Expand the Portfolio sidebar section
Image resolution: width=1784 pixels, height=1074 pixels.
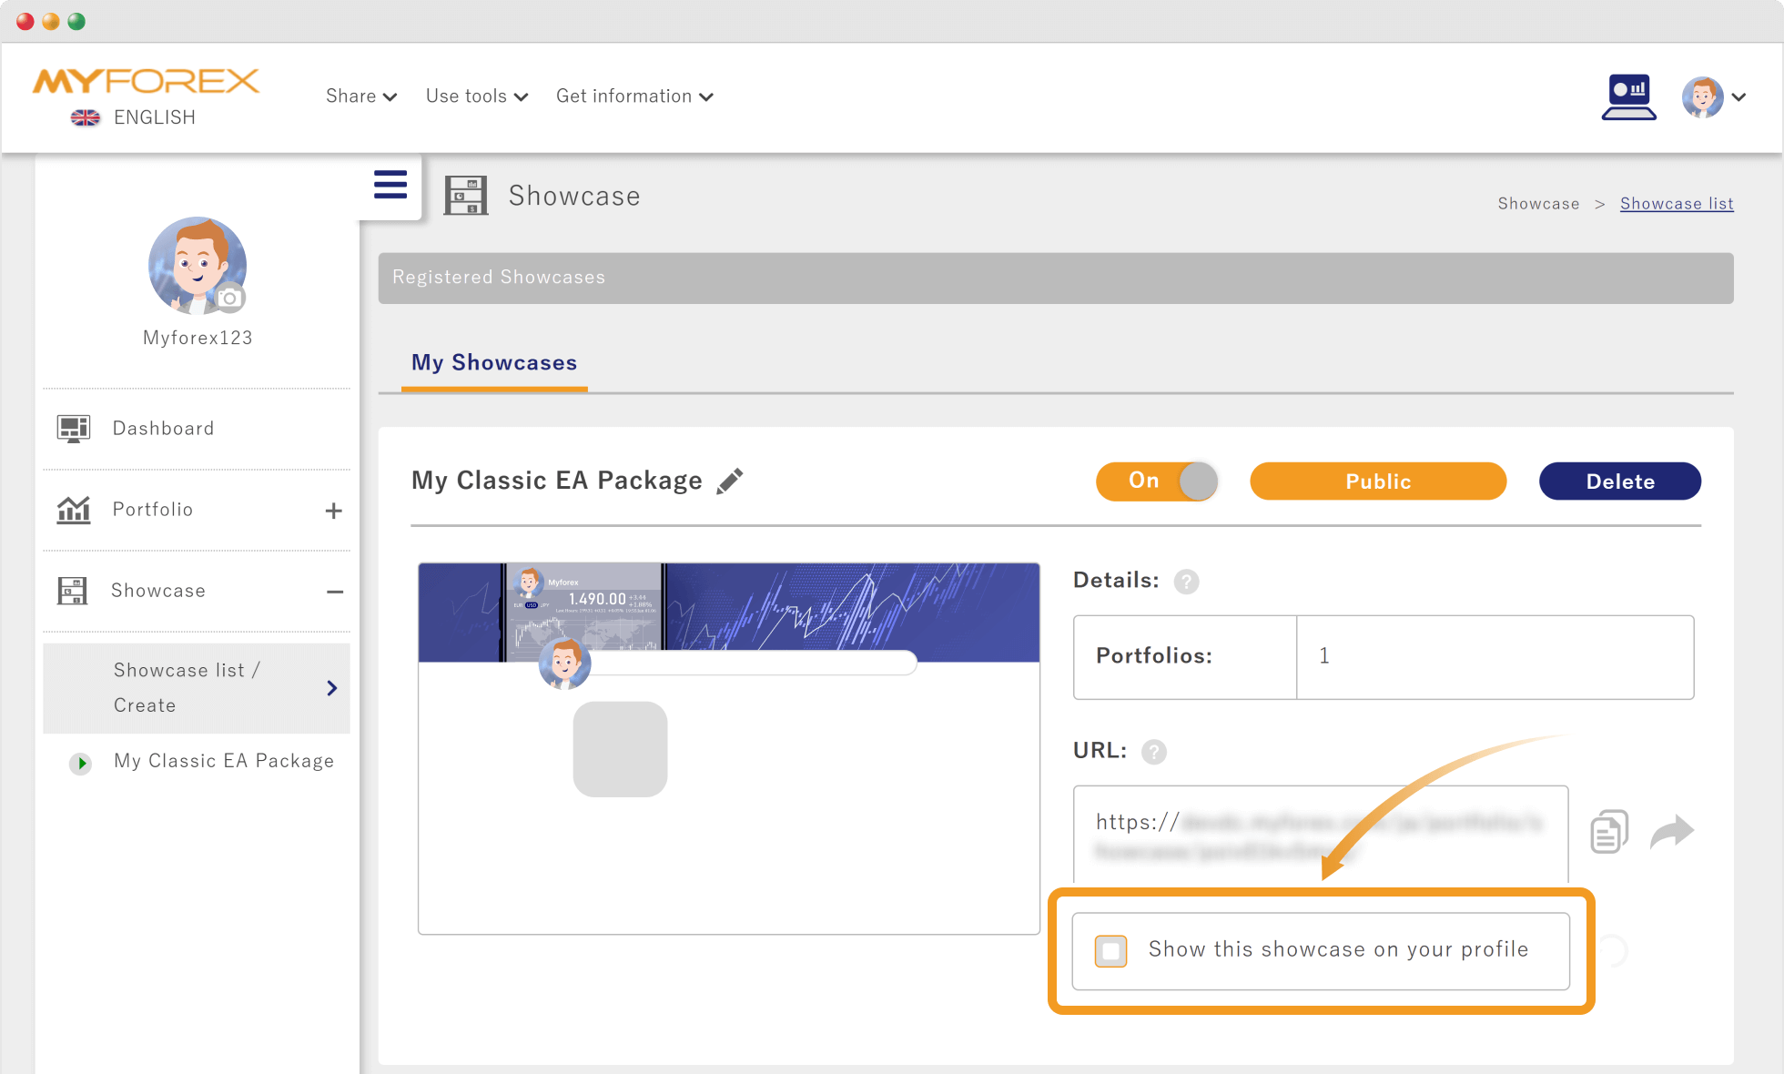(334, 510)
